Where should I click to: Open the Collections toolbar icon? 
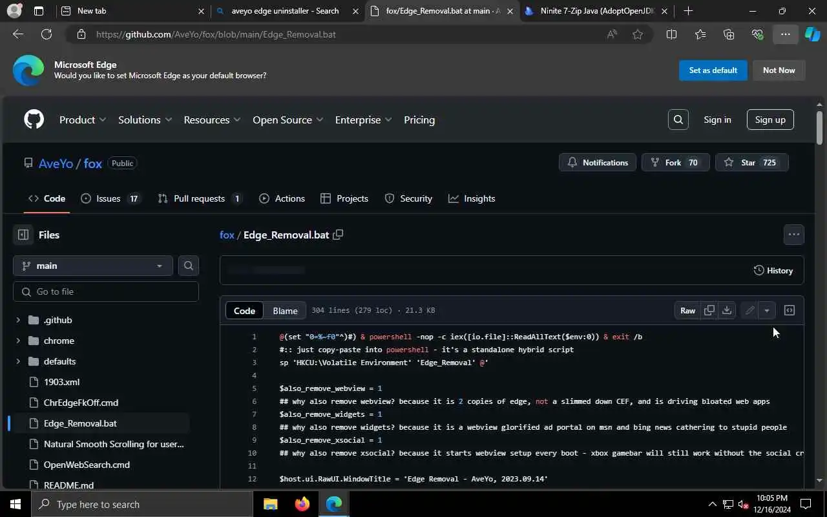[729, 34]
